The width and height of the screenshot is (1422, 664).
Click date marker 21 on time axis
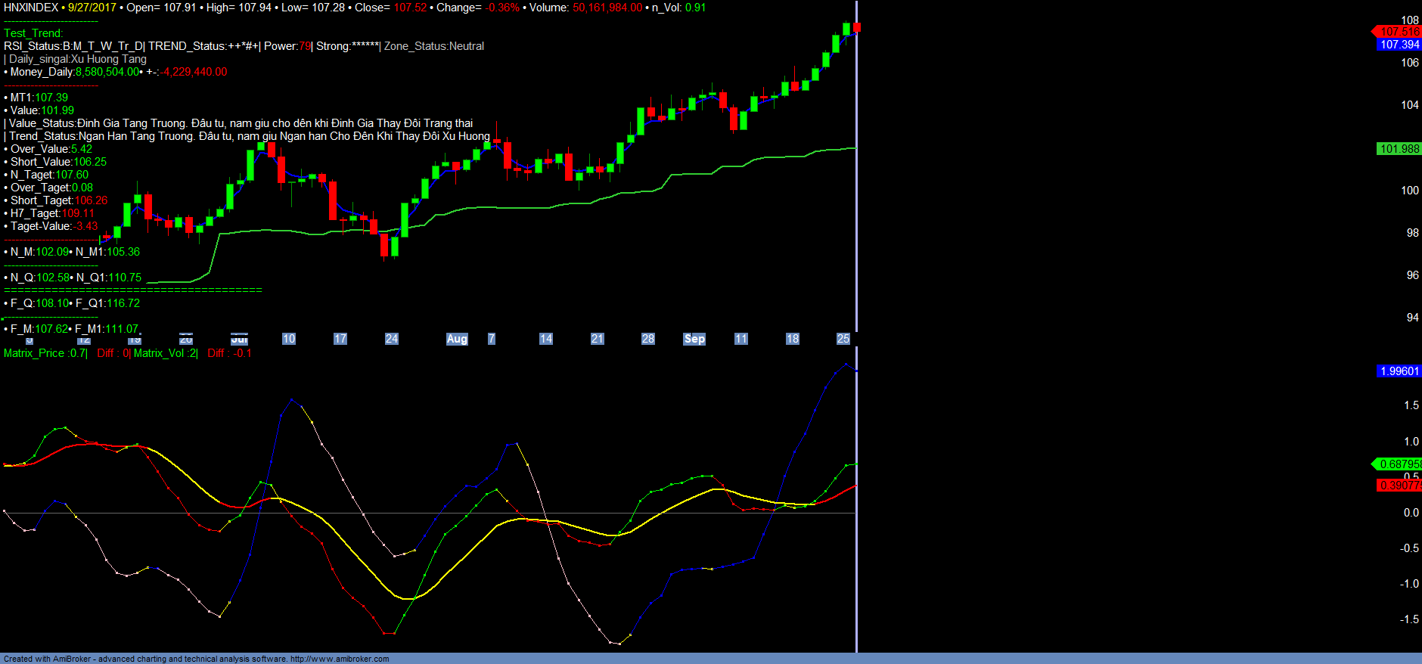coord(598,339)
